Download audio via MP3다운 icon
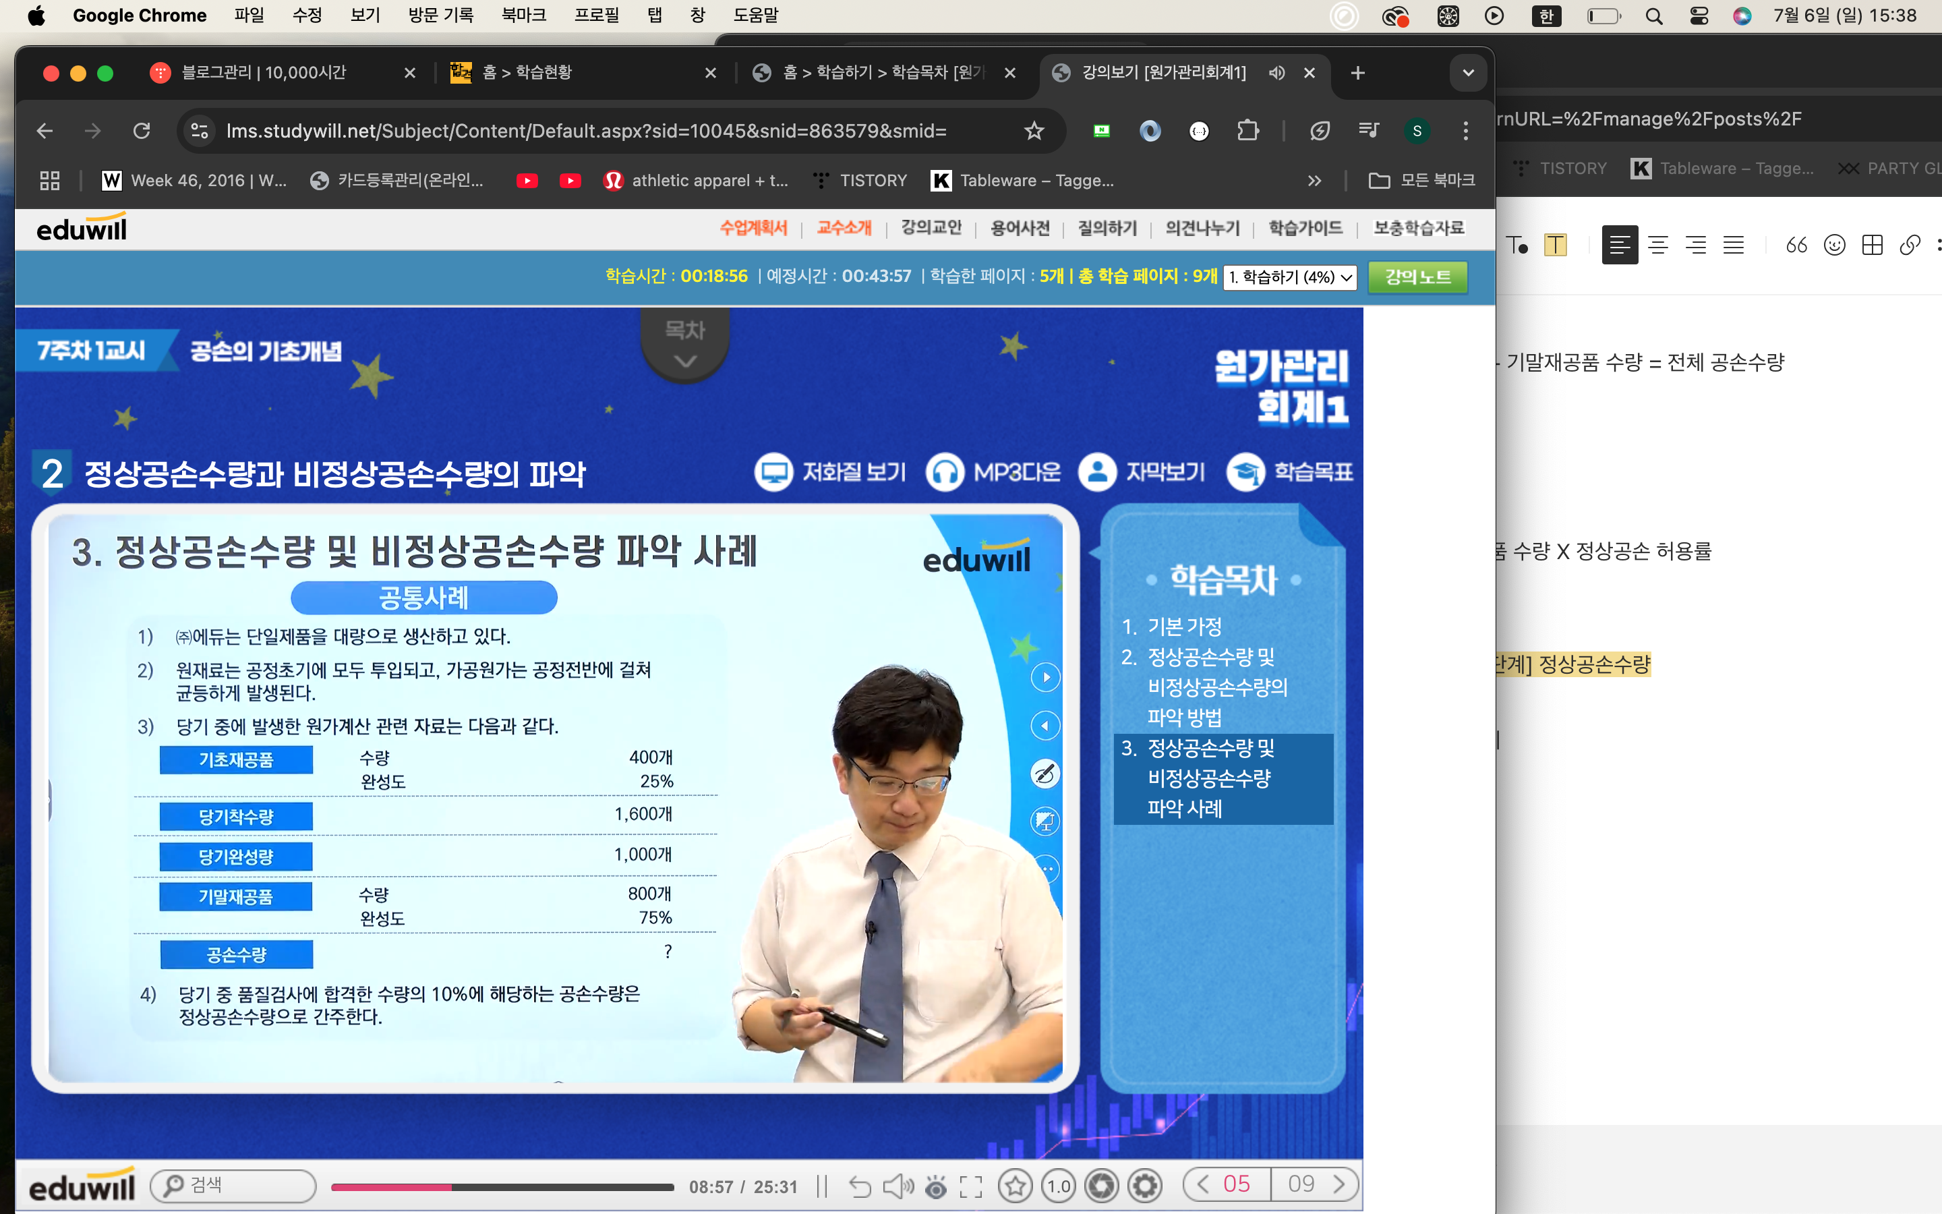The image size is (1942, 1214). pos(993,471)
